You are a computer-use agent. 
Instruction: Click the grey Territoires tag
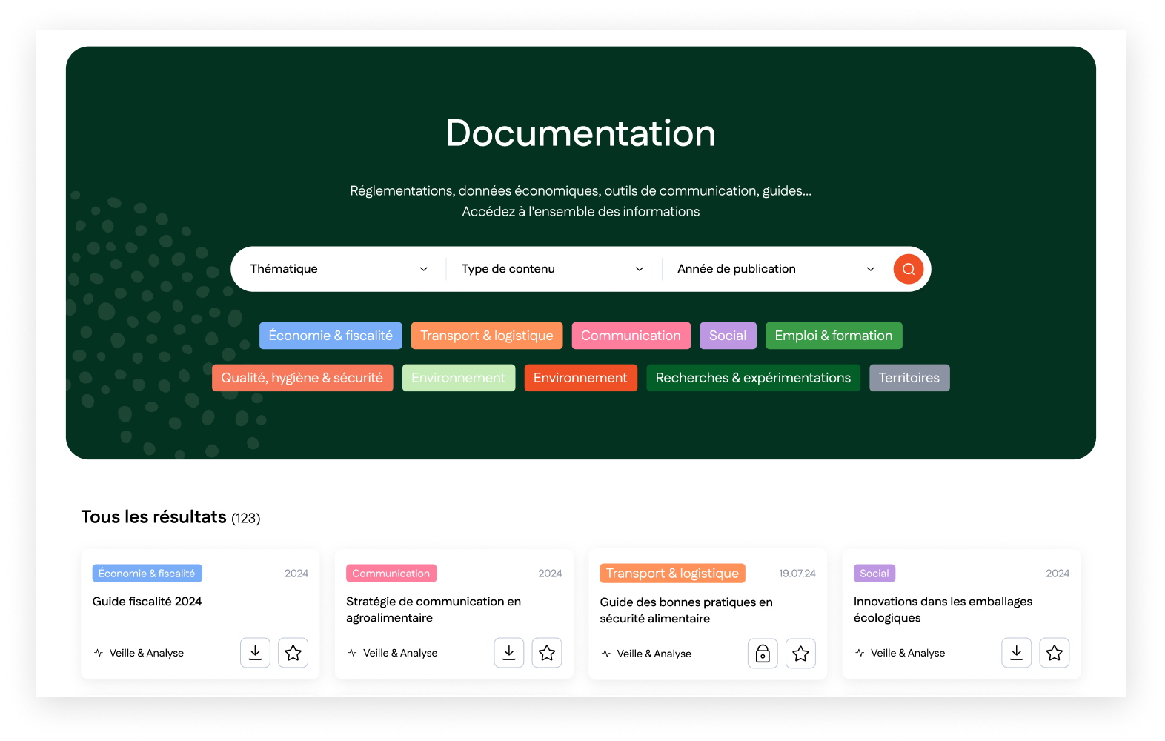coord(909,378)
